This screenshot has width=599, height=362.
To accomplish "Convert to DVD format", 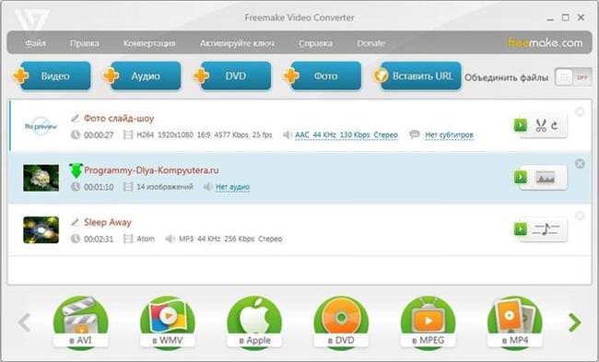I will pos(341,322).
